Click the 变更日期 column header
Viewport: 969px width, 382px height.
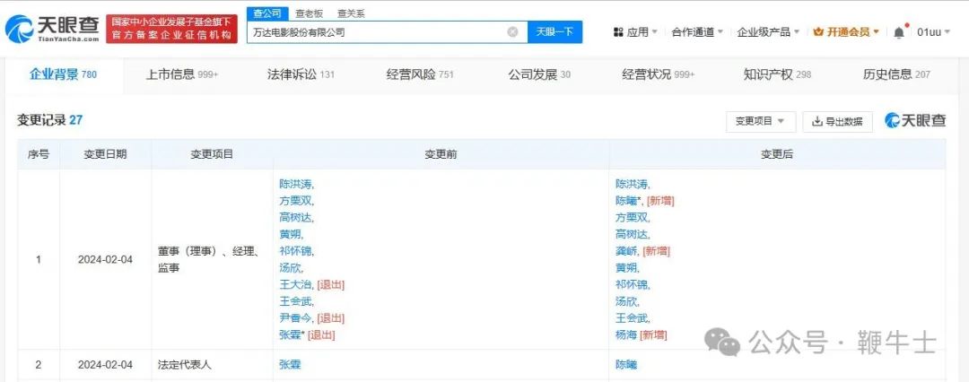pyautogui.click(x=105, y=154)
